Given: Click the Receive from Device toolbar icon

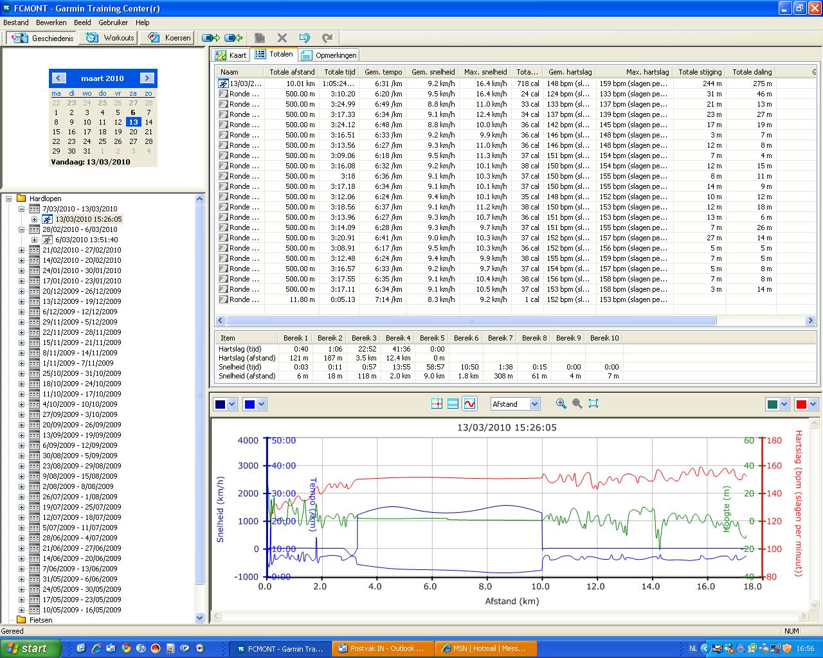Looking at the screenshot, I should tap(234, 38).
